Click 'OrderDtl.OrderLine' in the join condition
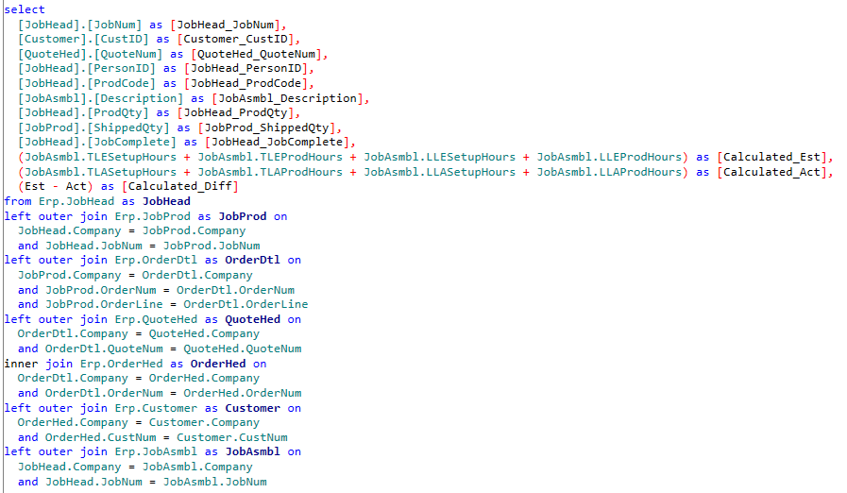This screenshot has width=847, height=493. (246, 304)
